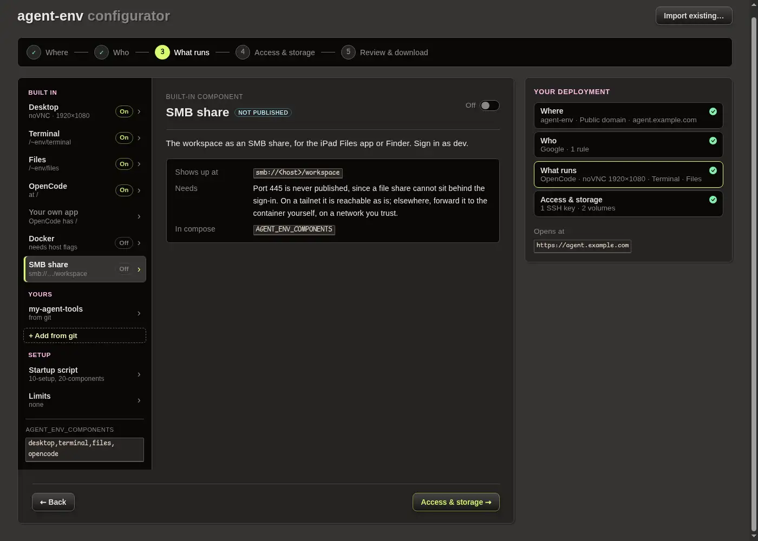Click the Where step checkmark circle
Viewport: 758px width, 541px height.
point(34,52)
